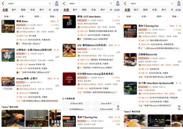Tap the 顶部 back-to-top icon on right screen
Image resolution: width=183 pixels, height=129 pixels.
coord(179,108)
